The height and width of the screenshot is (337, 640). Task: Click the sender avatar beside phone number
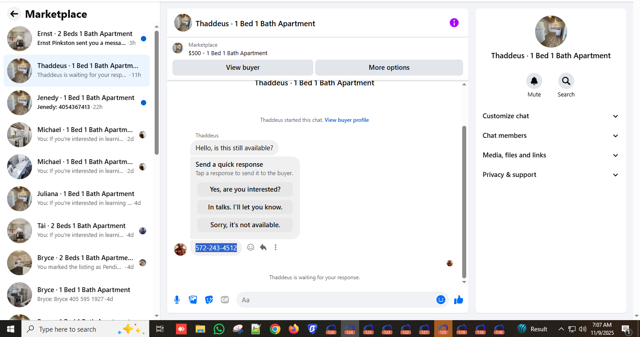tap(180, 249)
